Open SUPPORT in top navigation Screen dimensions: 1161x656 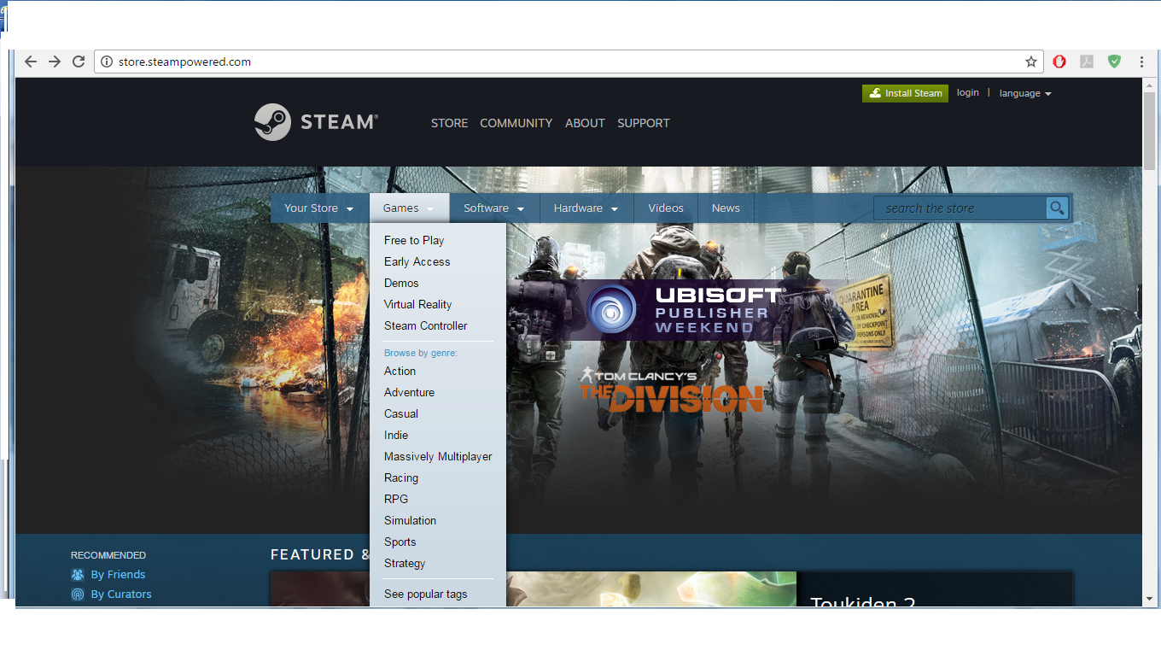coord(644,123)
